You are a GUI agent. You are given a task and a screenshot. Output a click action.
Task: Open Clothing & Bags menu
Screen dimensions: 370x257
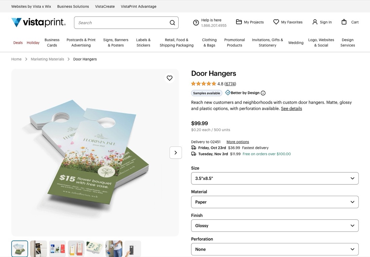tap(209, 42)
